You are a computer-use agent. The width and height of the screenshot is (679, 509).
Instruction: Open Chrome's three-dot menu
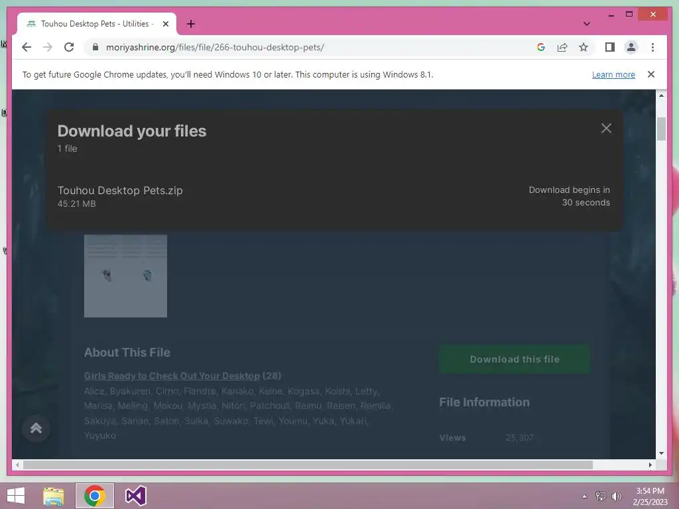click(652, 47)
